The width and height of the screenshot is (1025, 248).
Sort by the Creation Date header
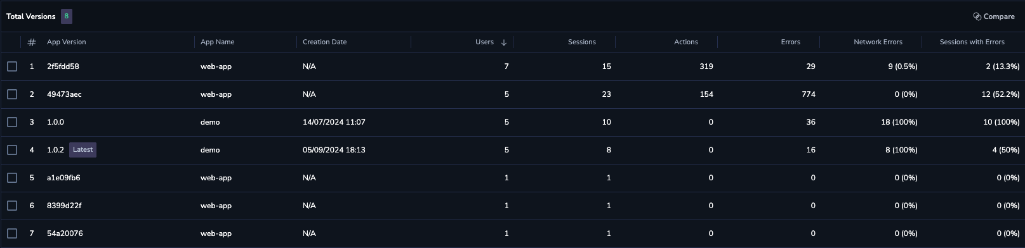pyautogui.click(x=325, y=42)
